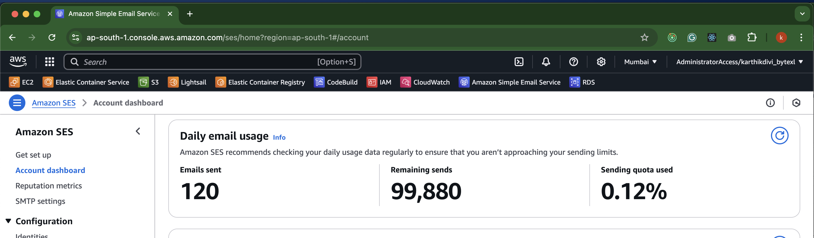
Task: Open the notifications bell
Action: (x=546, y=62)
